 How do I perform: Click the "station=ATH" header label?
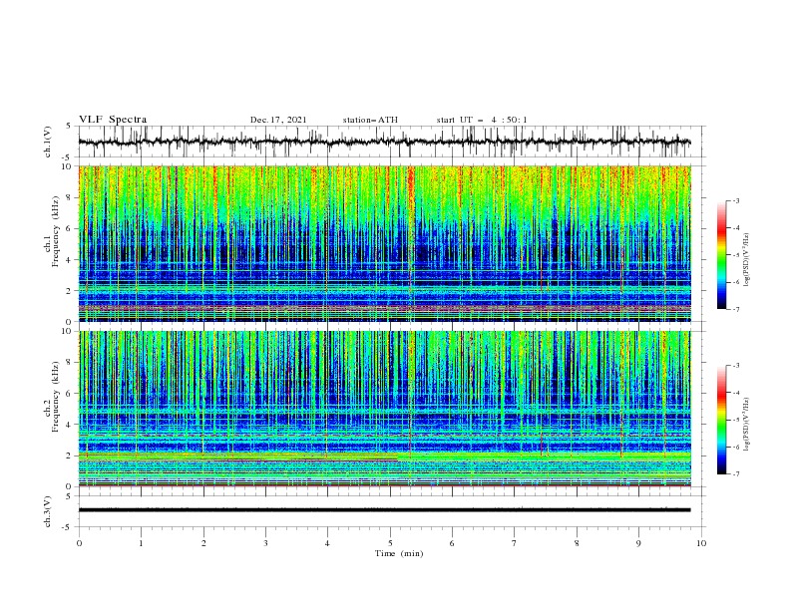(370, 120)
